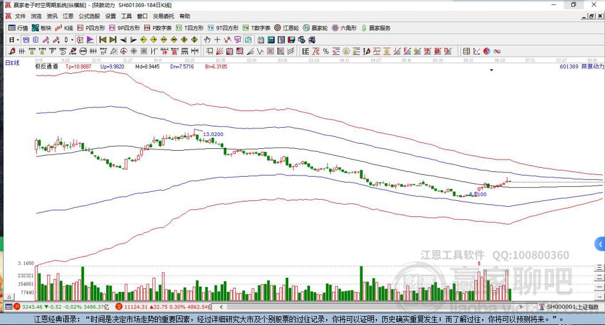Open the T四方形 tool
The width and height of the screenshot is (605, 325).
[190, 28]
